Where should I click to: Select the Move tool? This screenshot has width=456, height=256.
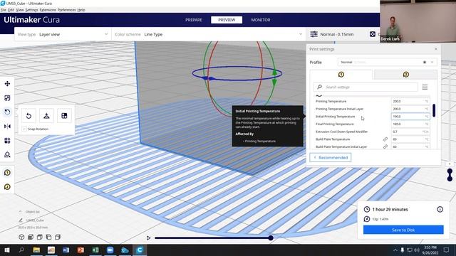7,84
